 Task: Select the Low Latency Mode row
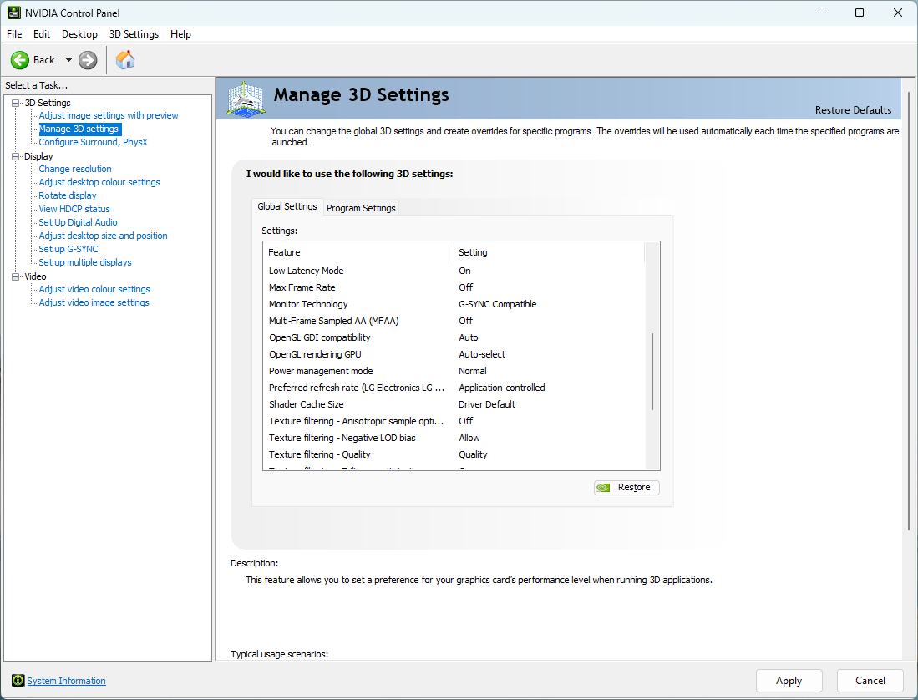pos(454,271)
